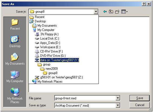
Task: Click the File name text field
Action: click(85, 98)
